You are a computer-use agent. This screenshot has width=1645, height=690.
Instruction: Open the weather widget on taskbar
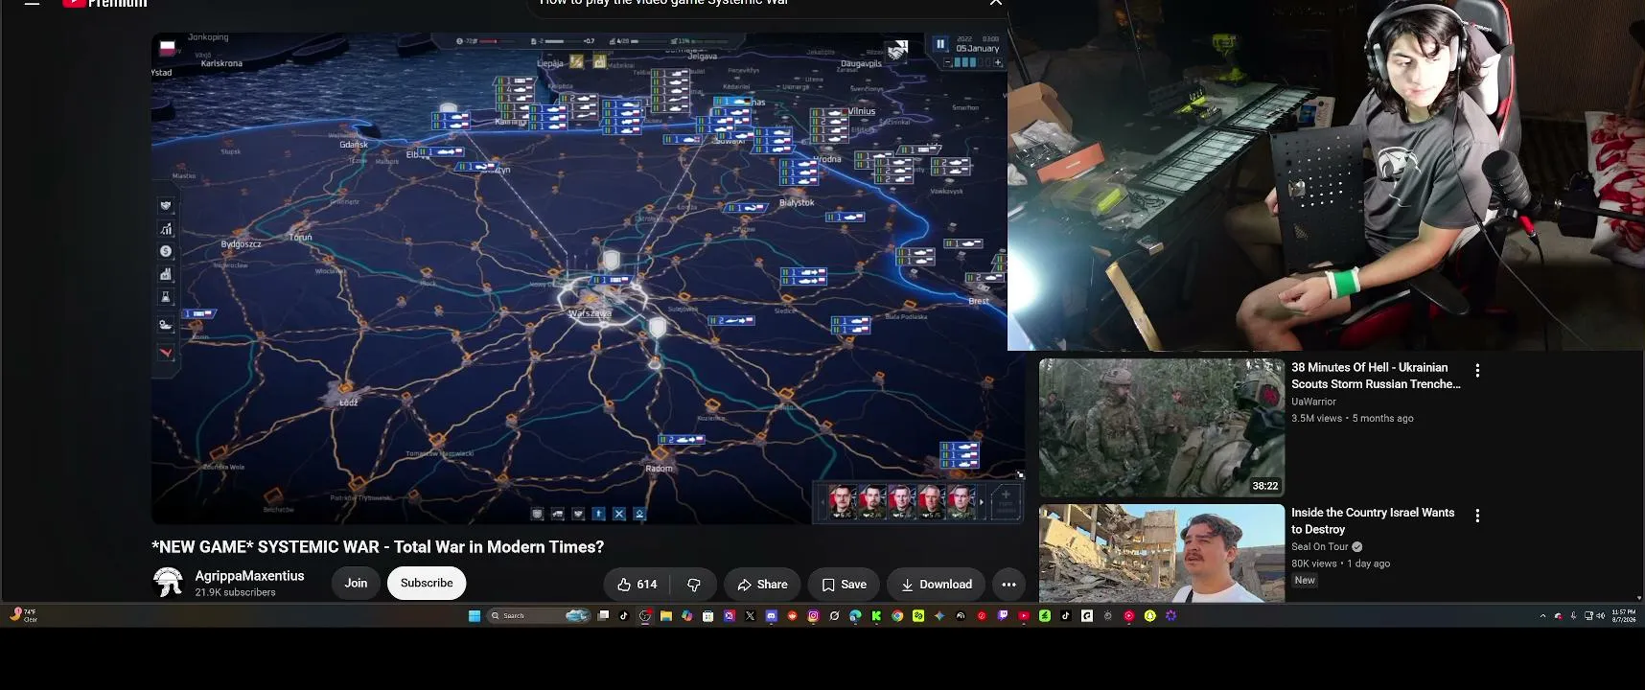tap(24, 615)
